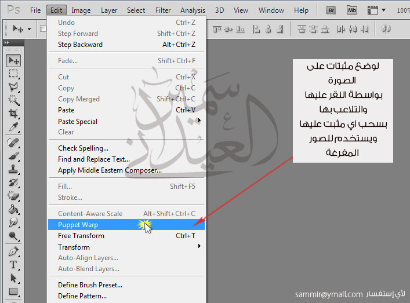Select the Dodge tool

13,236
